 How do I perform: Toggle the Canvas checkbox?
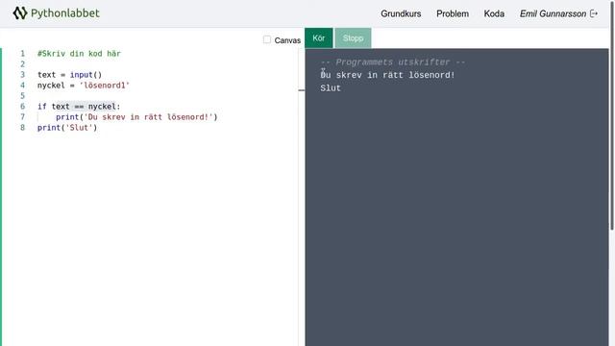click(267, 39)
